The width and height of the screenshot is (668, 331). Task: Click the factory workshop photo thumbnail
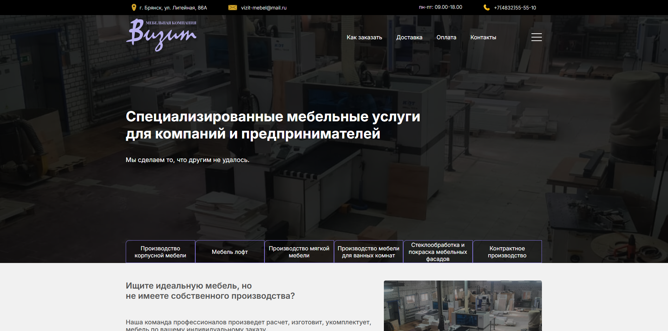click(463, 306)
